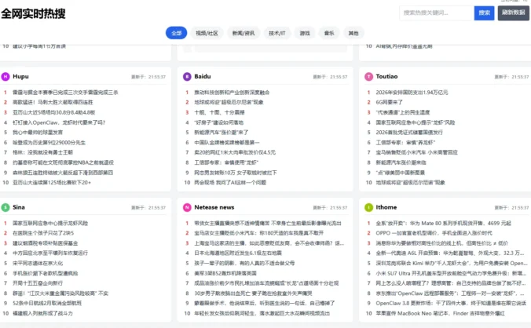
Task: Open Netease item 30岁男子熬夜脑出血死亡
Action: click(253, 293)
